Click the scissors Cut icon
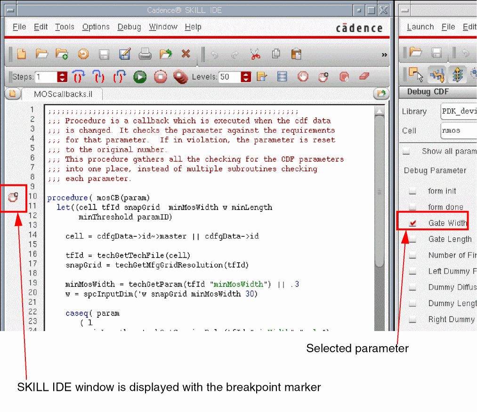Viewport: 477px width, 412px height. point(255,54)
